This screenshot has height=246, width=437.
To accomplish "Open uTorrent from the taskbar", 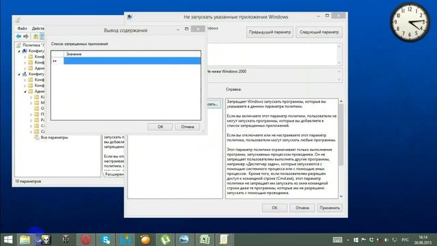I will click(165, 240).
